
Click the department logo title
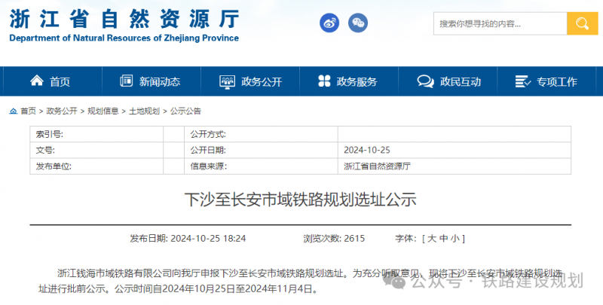click(x=124, y=23)
